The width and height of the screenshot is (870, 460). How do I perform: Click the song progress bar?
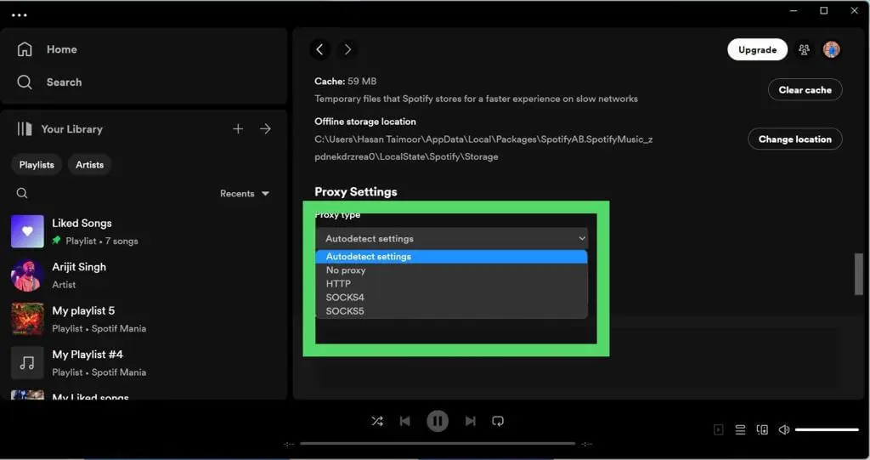pyautogui.click(x=438, y=443)
